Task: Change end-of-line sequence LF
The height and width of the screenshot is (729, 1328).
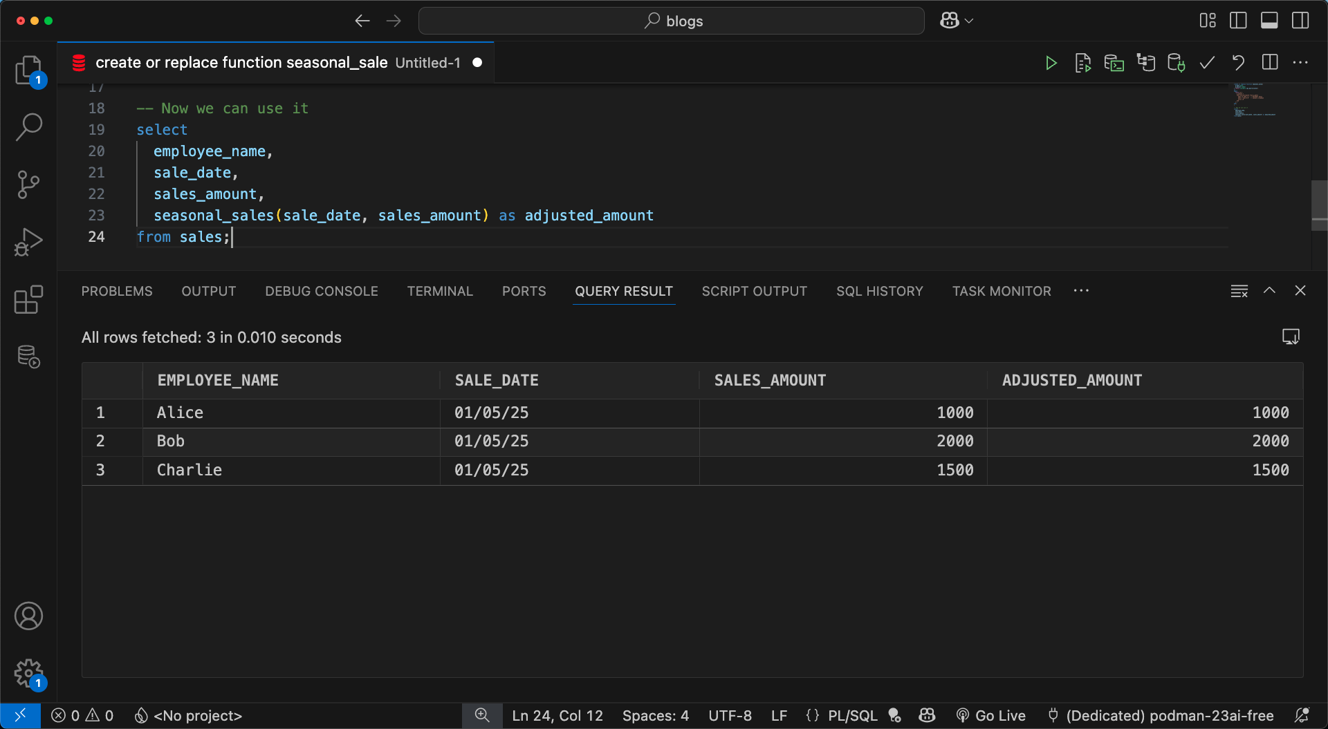Action: pos(779,715)
